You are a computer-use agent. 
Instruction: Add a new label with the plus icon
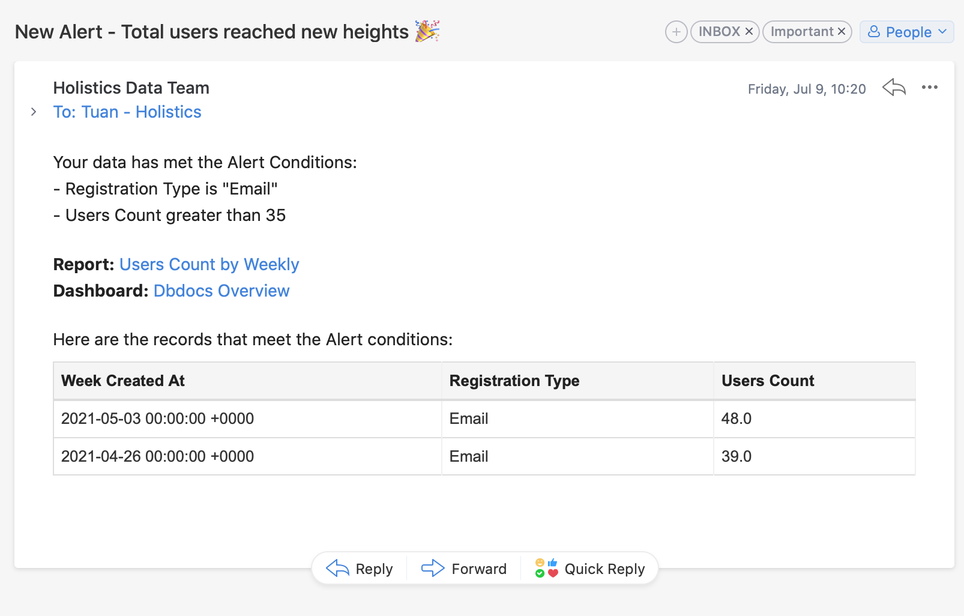tap(676, 32)
